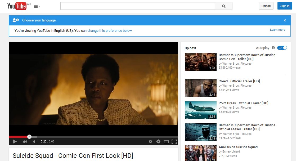Enter full screen mode
The height and width of the screenshot is (161, 296).
click(174, 142)
